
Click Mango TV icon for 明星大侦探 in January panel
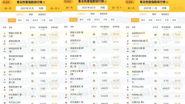33,35
